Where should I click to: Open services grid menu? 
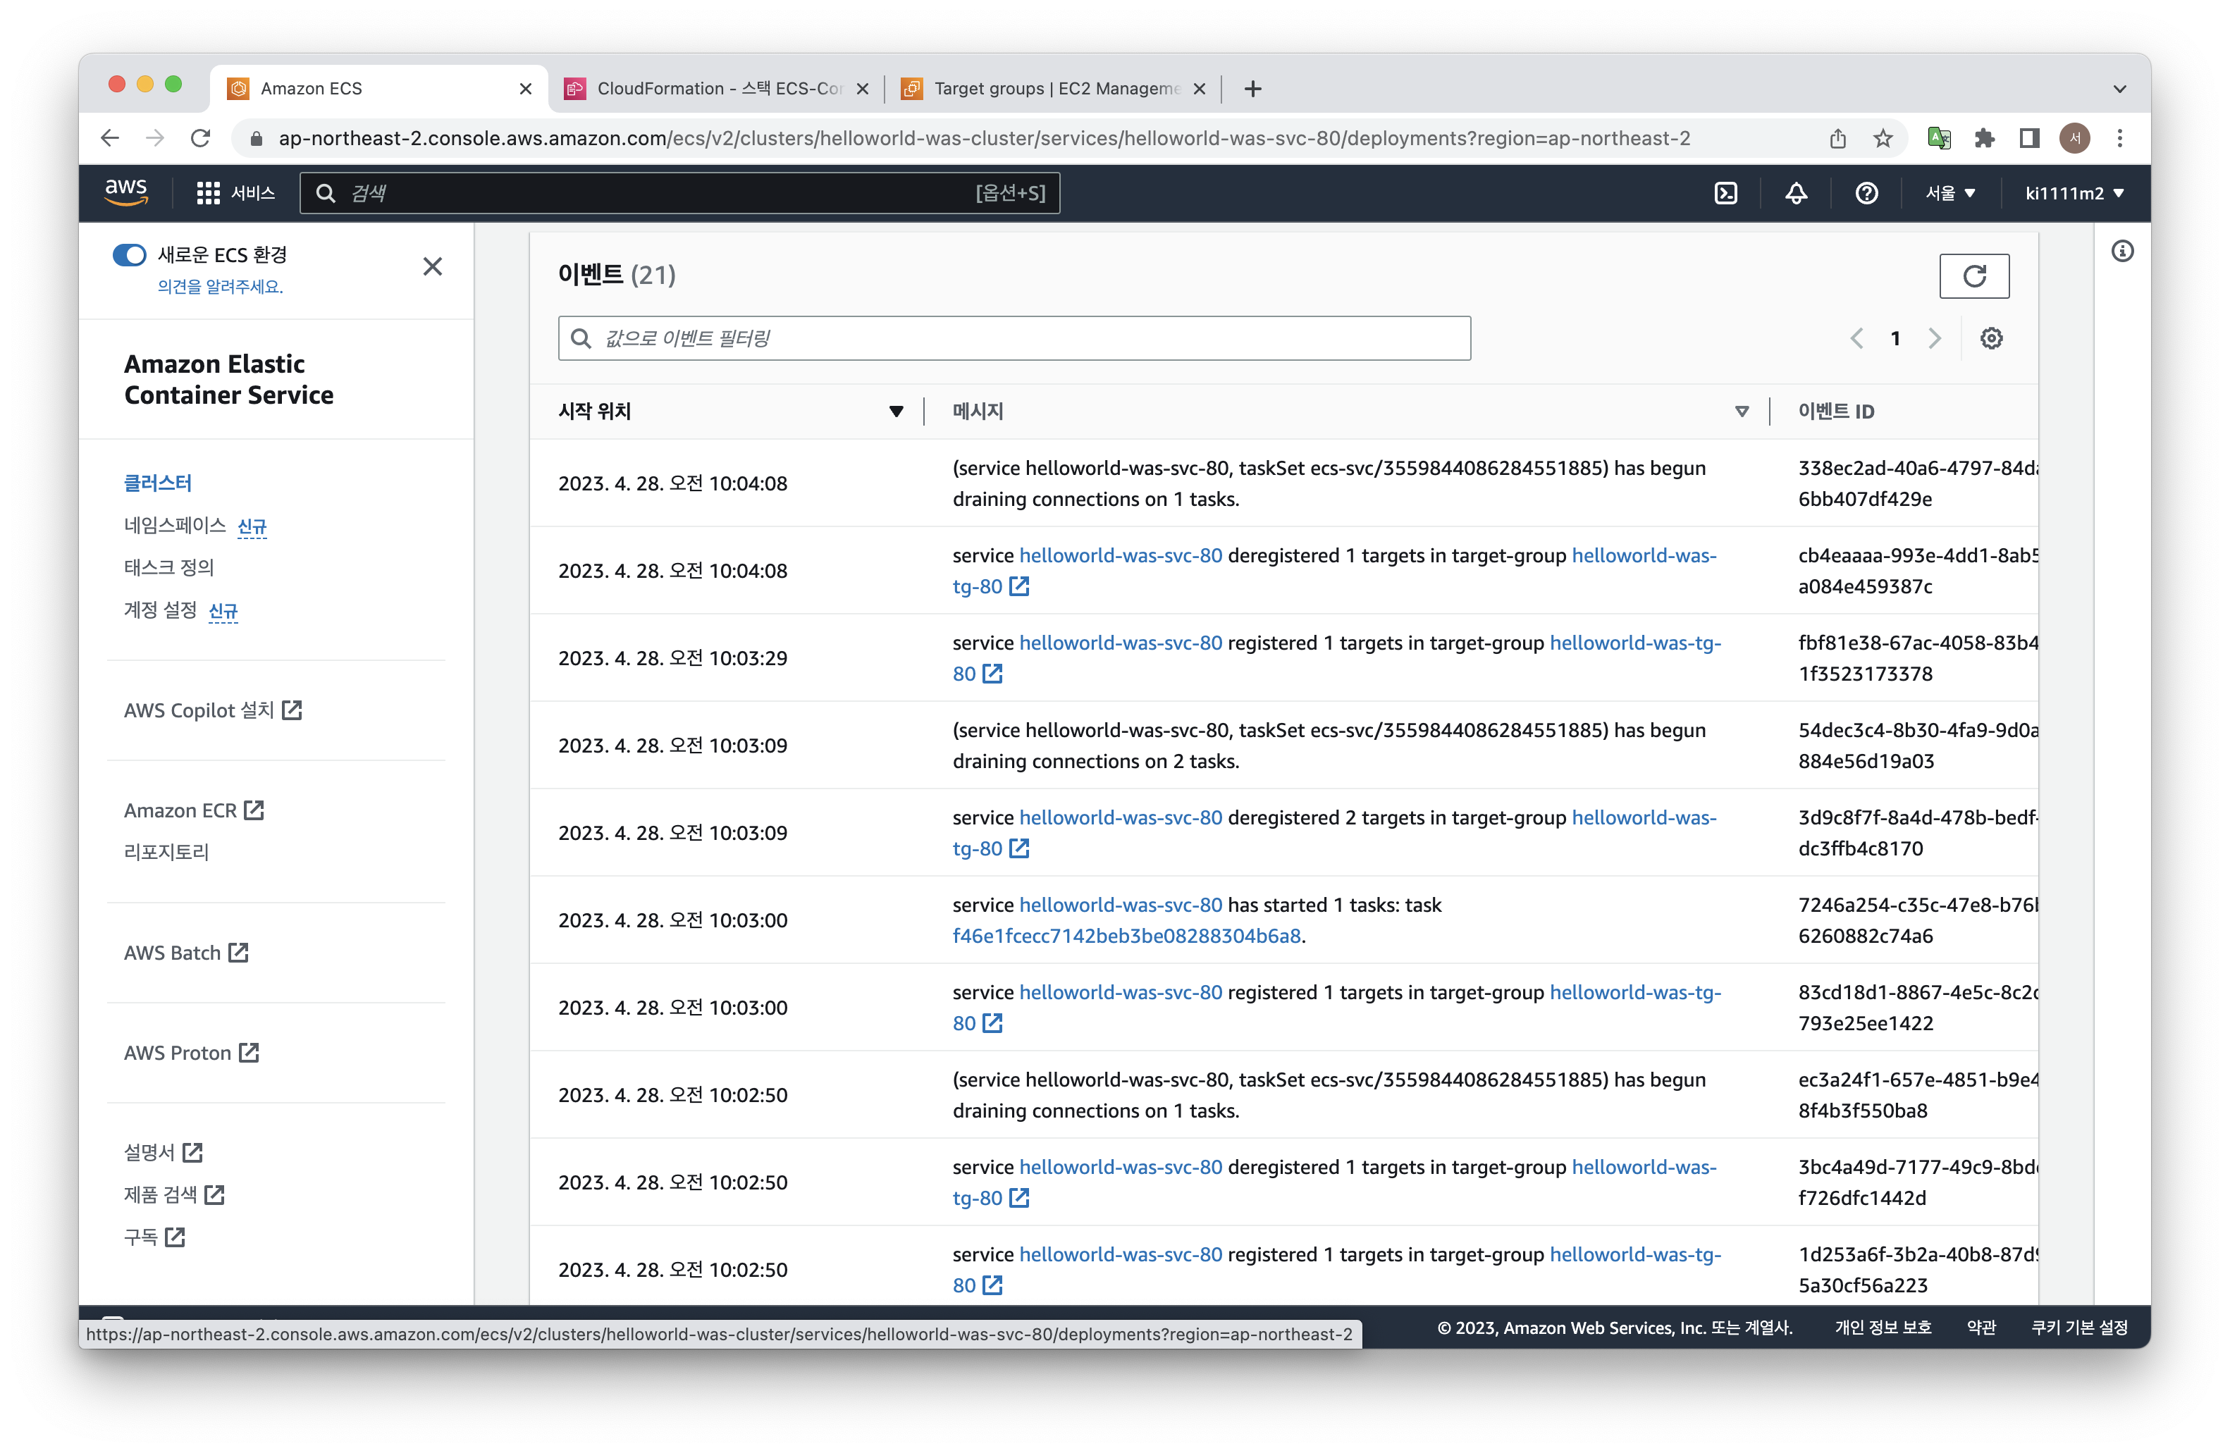[x=208, y=193]
